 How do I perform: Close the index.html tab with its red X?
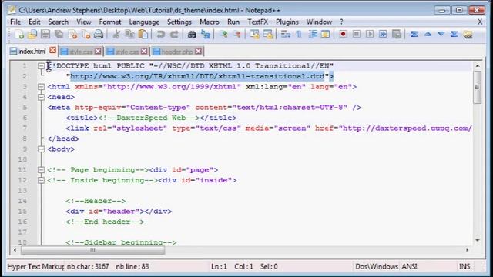(53, 50)
